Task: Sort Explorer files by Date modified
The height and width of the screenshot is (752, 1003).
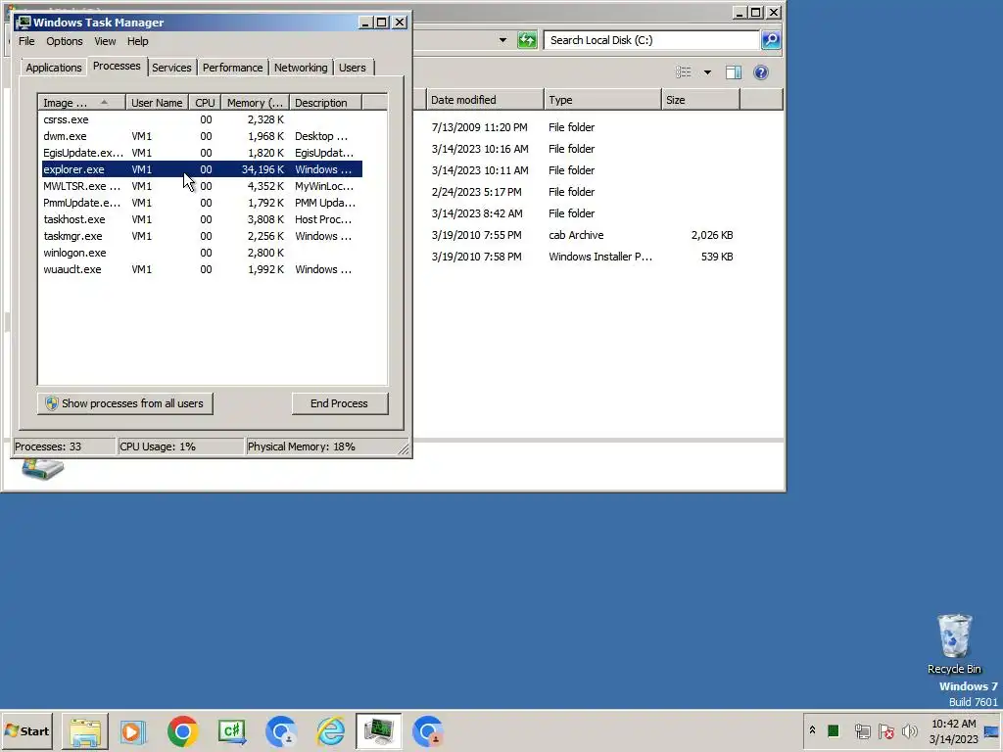Action: (x=484, y=100)
